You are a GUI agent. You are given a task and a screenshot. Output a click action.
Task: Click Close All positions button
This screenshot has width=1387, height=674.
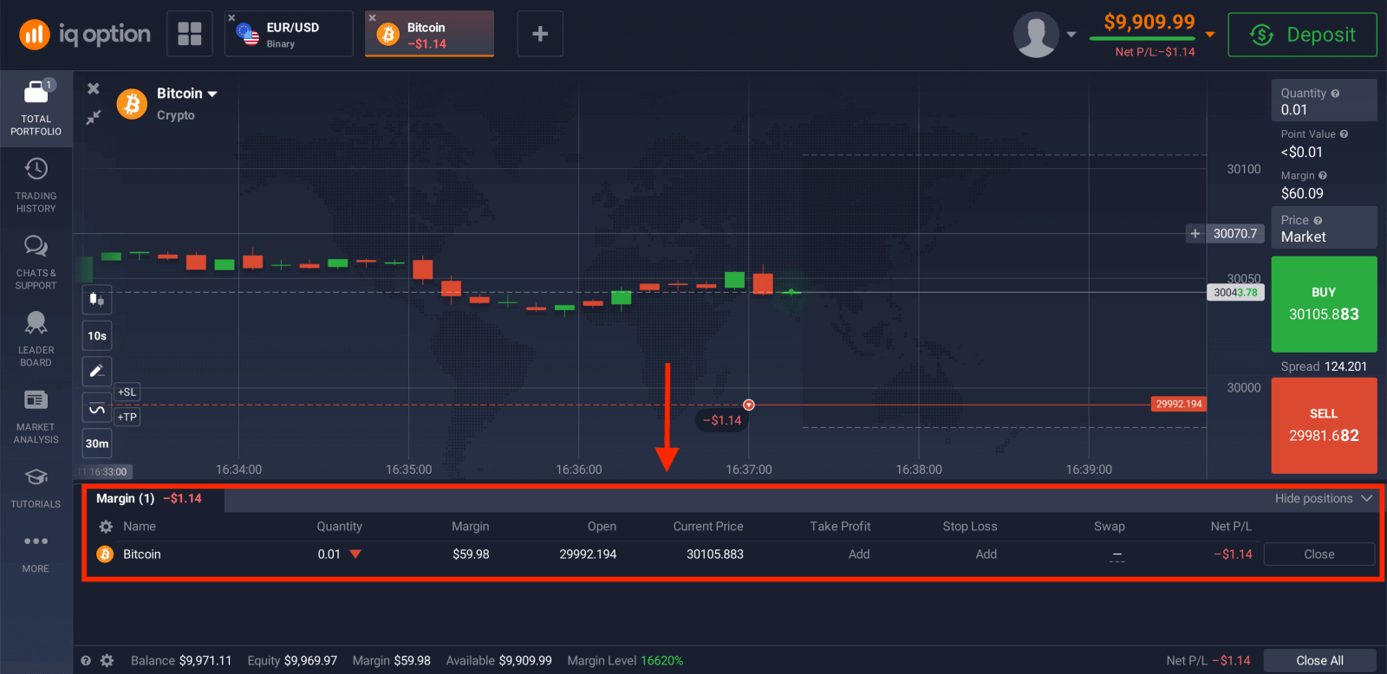(1319, 660)
